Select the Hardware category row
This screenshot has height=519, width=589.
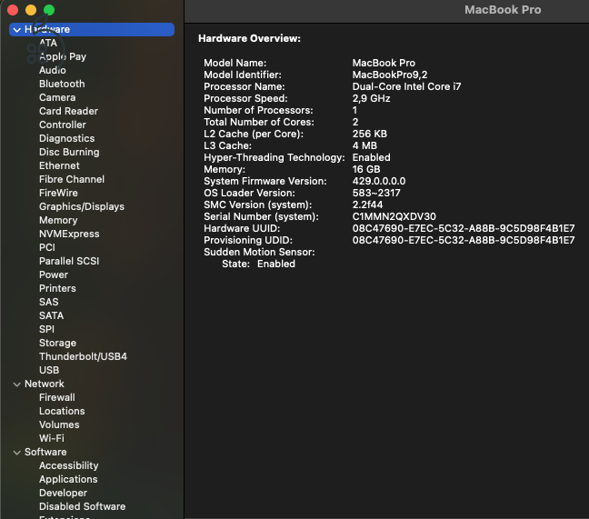point(92,29)
